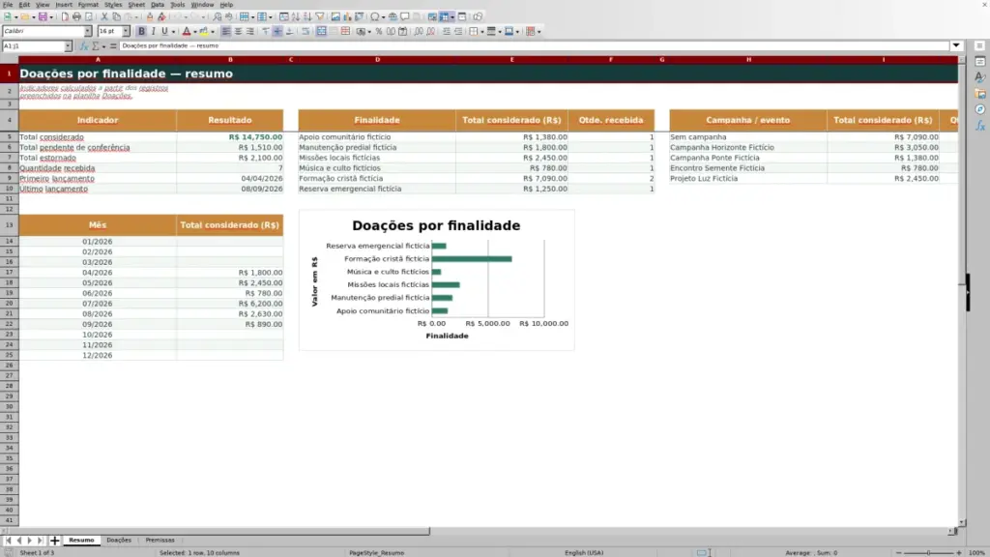
Task: Open the Name Box dropdown arrow
Action: pyautogui.click(x=68, y=46)
